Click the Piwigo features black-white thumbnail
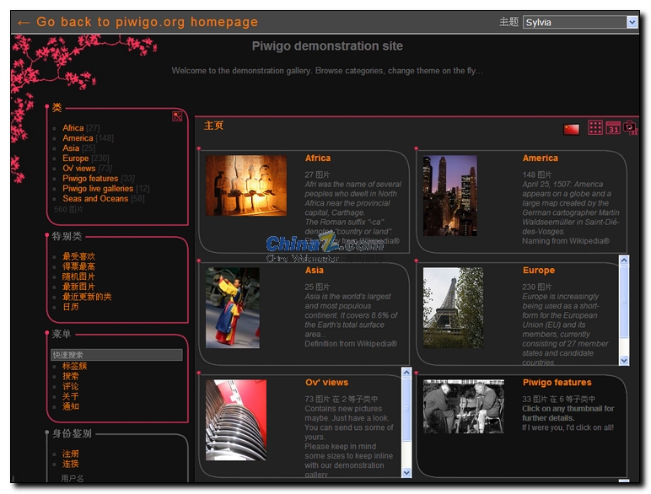651x494 pixels. coord(463,406)
